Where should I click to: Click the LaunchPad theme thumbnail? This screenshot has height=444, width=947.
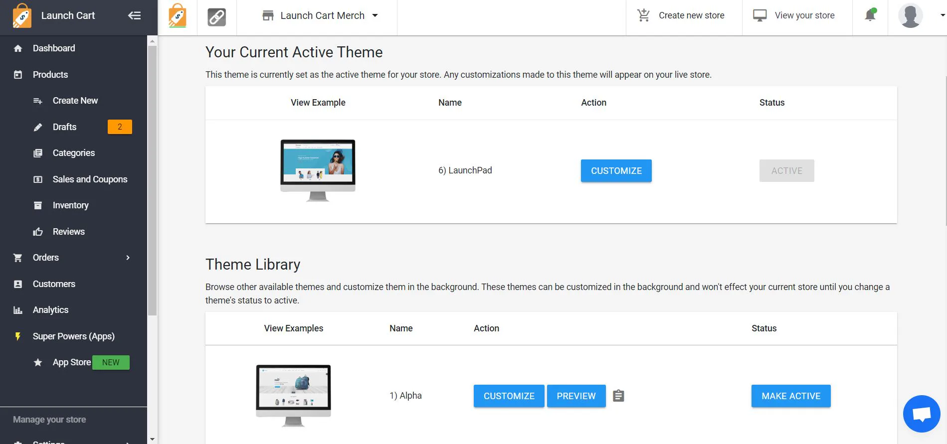pos(318,170)
